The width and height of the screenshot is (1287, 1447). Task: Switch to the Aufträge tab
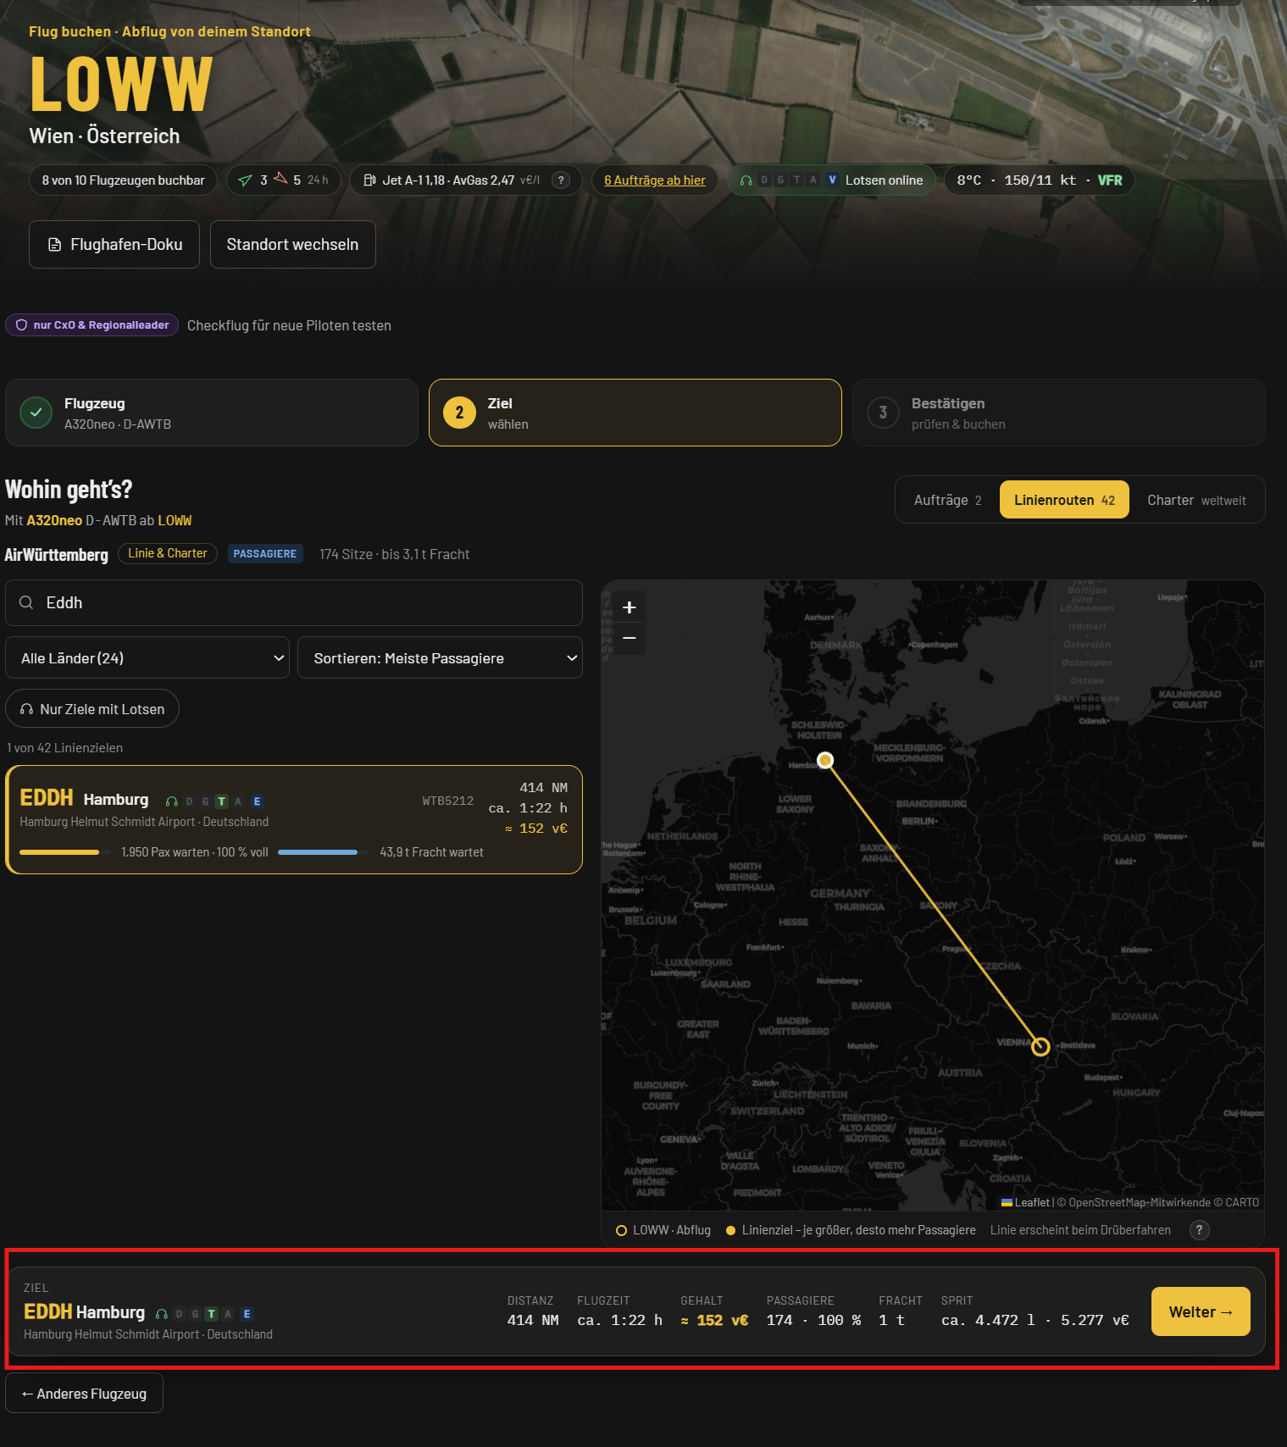(947, 500)
